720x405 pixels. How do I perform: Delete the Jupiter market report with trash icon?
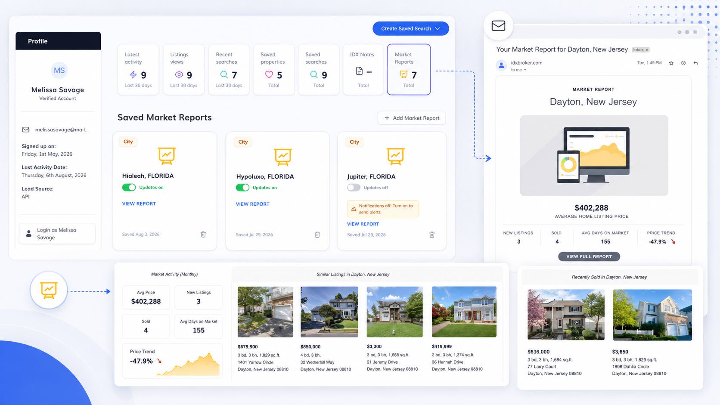pos(432,235)
